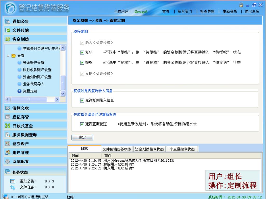Select 银行收款账户设置 in the tree
The height and width of the screenshot is (199, 266).
click(x=37, y=70)
